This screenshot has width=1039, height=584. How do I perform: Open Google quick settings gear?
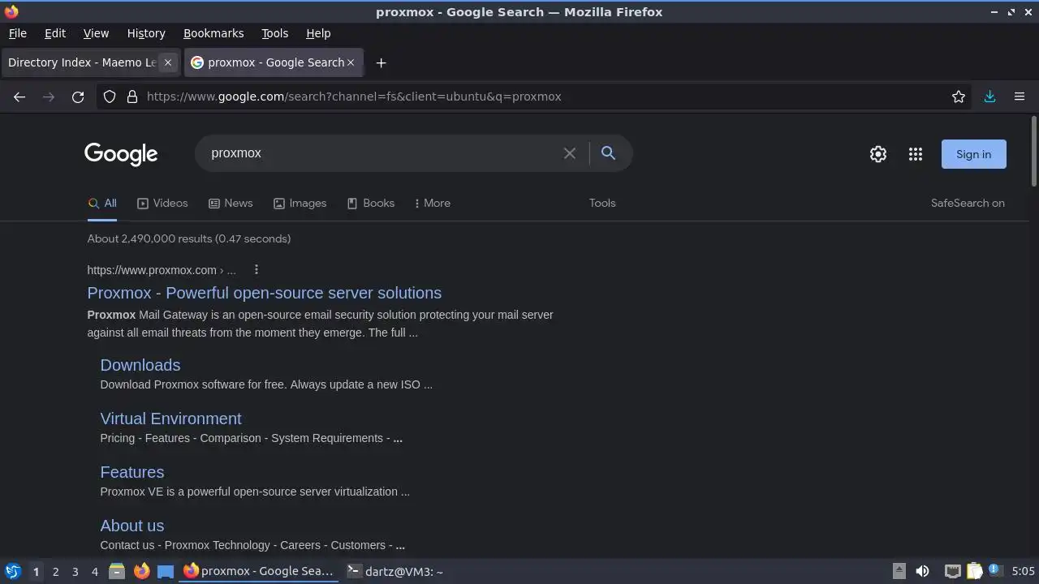(x=878, y=154)
